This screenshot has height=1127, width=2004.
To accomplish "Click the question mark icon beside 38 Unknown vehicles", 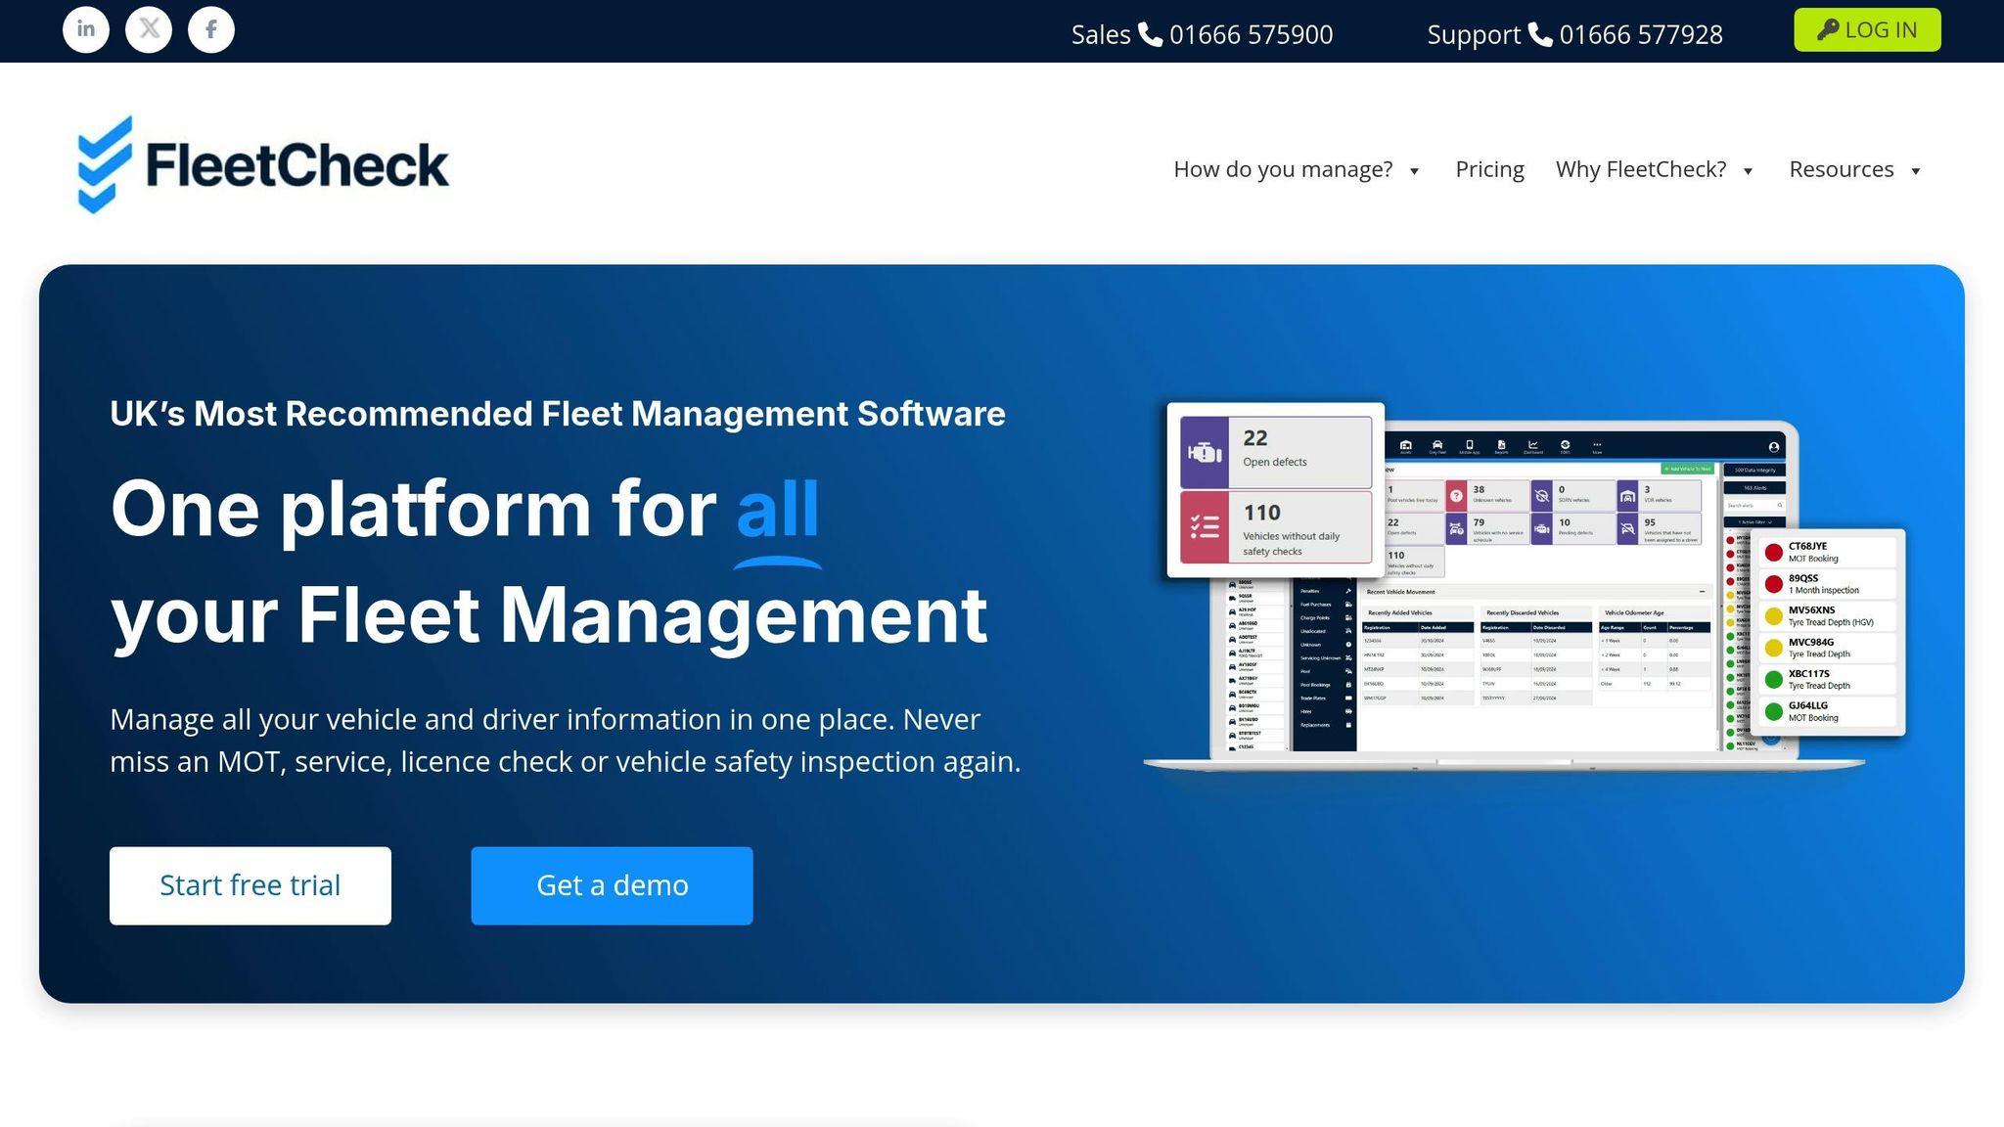I will [x=1456, y=496].
